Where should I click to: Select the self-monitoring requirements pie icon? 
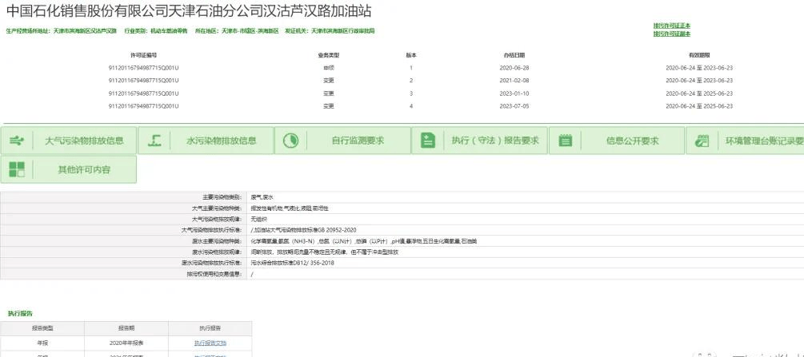[x=290, y=141]
